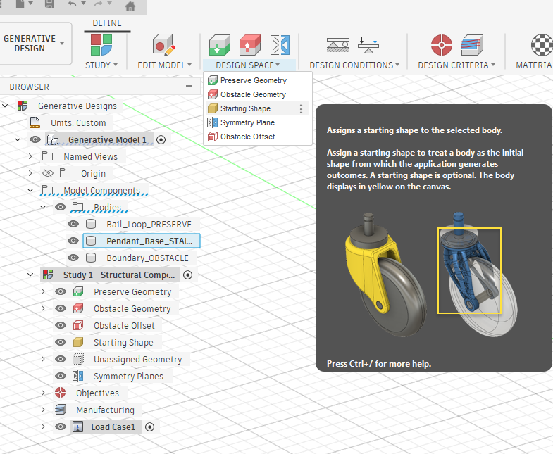Click the Save icon in top bar
The image size is (553, 454).
(49, 4)
